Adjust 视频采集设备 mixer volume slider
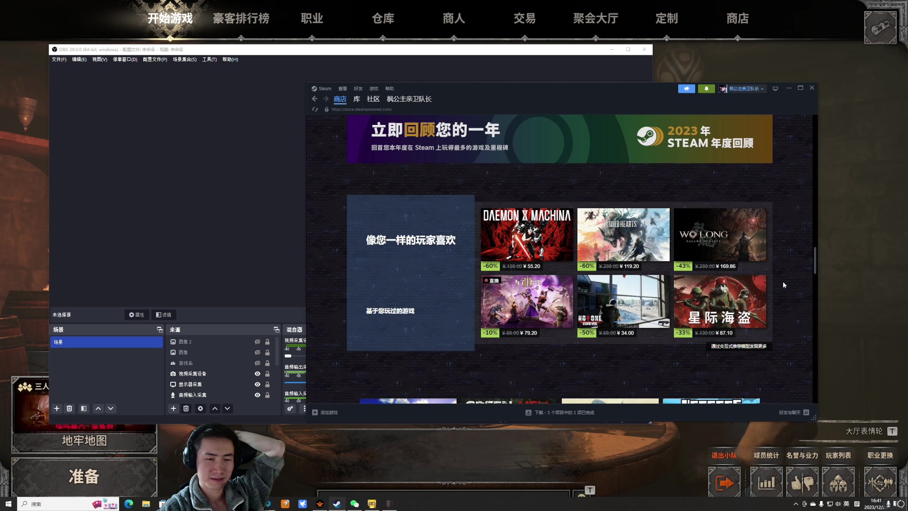 [295, 356]
